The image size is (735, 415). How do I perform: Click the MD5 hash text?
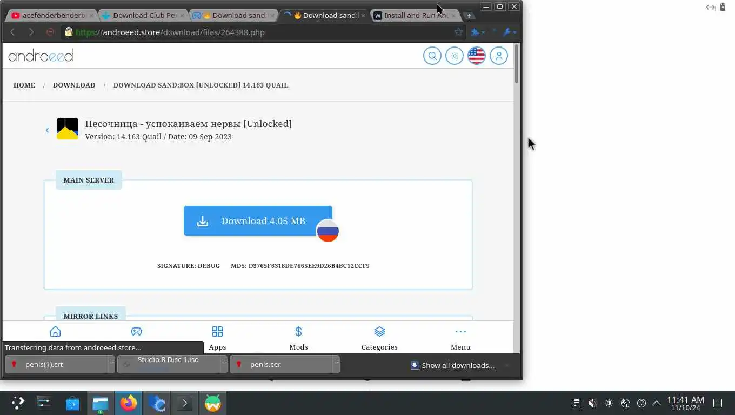click(300, 266)
